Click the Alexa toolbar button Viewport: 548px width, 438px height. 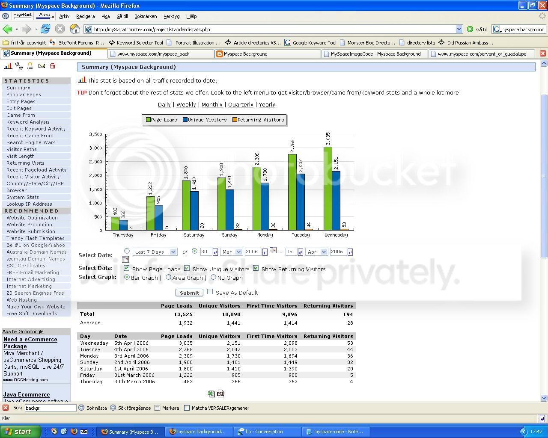pos(45,16)
